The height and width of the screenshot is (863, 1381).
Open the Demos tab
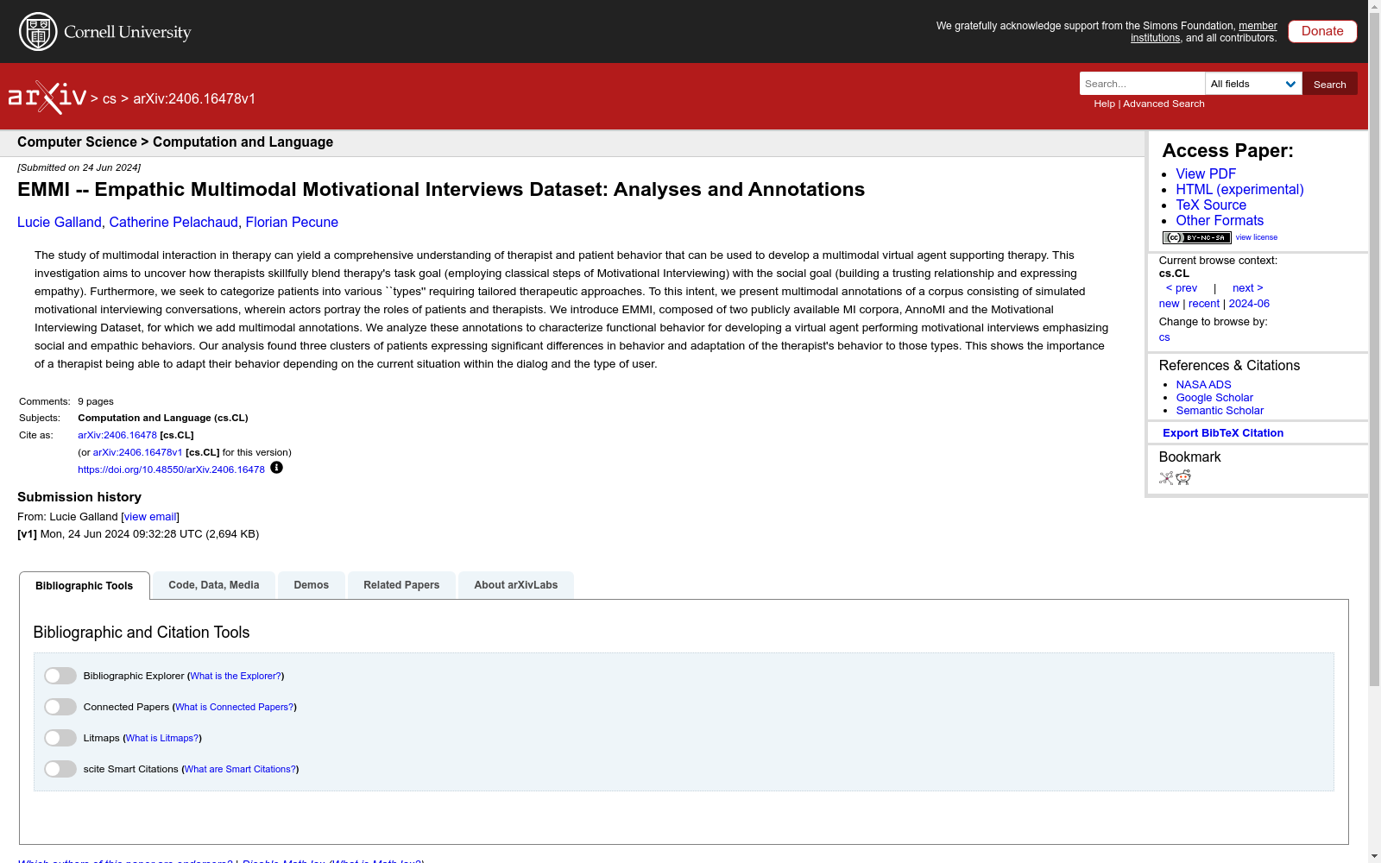[x=312, y=585]
